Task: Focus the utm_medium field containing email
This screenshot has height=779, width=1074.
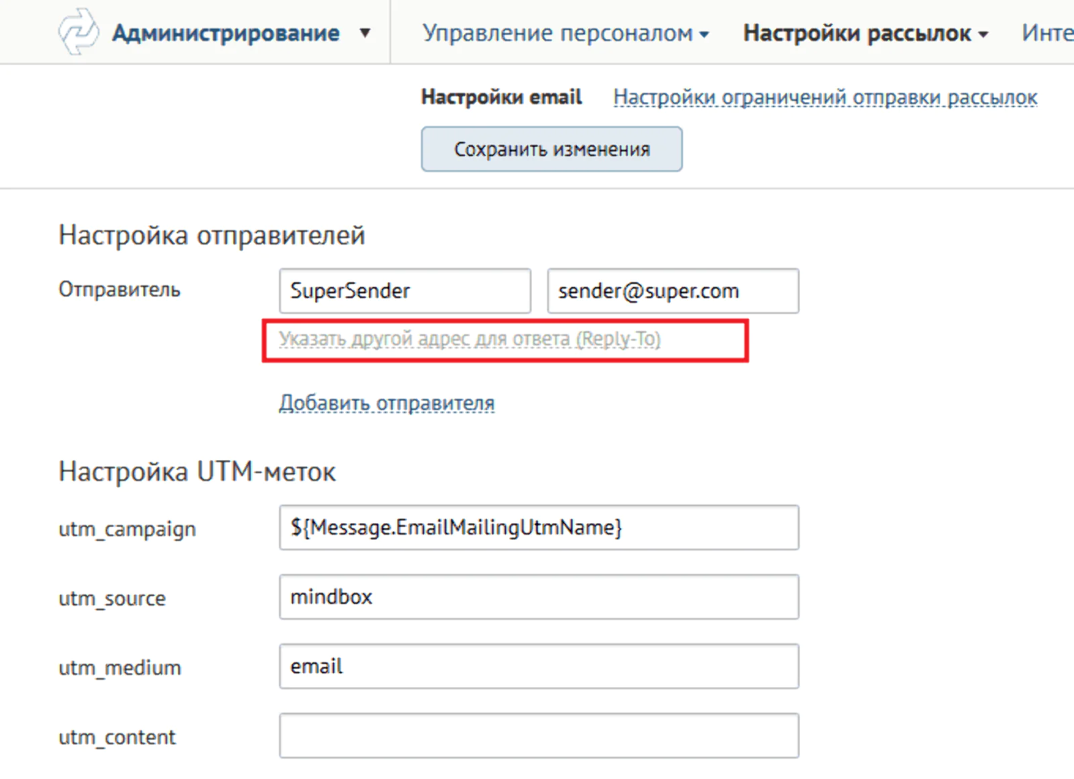Action: pos(539,666)
